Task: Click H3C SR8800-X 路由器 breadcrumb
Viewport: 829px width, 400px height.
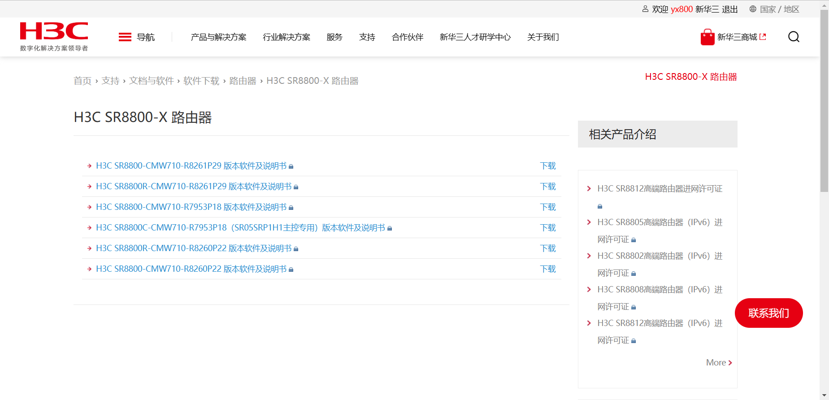Action: [x=313, y=81]
